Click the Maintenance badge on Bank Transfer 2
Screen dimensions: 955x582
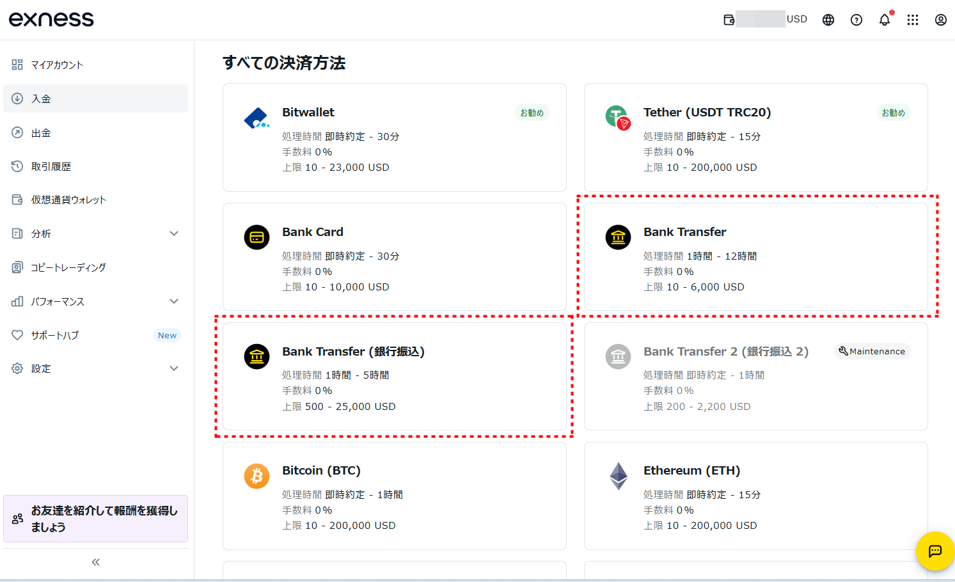pos(872,351)
